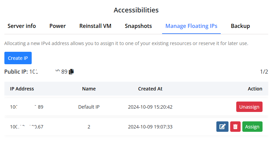Delete the floating IP ending in .67
Image resolution: width=274 pixels, height=155 pixels.
235,127
